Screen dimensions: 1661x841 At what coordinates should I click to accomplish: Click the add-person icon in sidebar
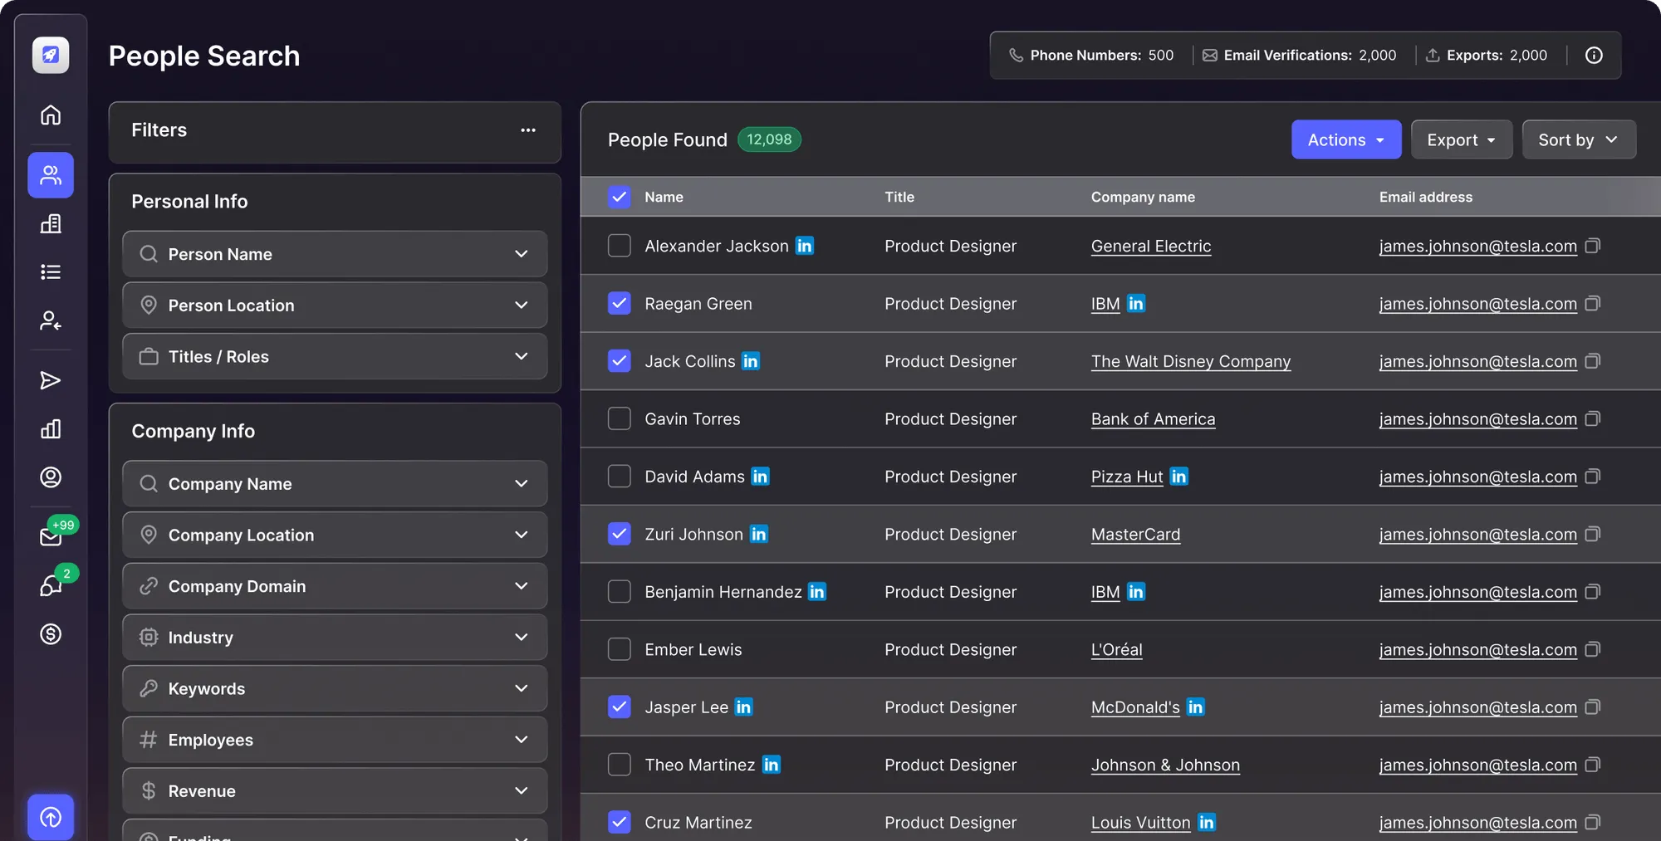tap(51, 320)
